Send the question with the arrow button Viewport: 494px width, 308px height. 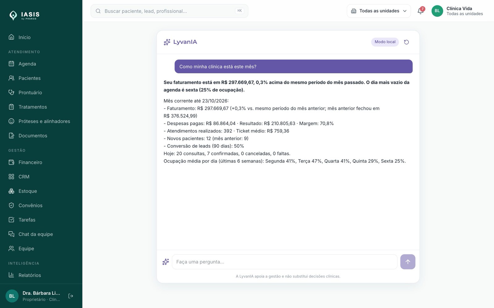point(408,262)
